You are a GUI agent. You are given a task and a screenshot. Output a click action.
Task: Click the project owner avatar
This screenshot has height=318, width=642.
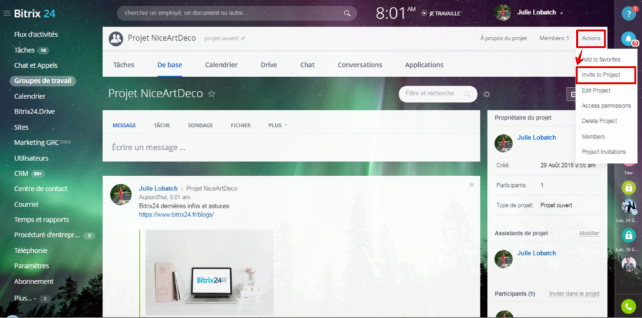tap(503, 144)
